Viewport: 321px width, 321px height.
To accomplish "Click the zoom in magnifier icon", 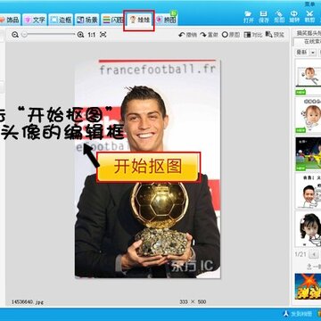I will coord(80,35).
